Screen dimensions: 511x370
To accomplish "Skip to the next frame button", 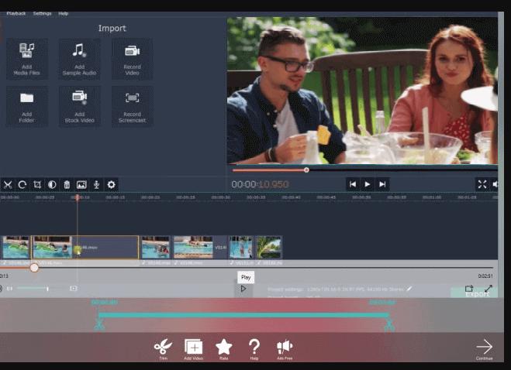I will (x=382, y=184).
